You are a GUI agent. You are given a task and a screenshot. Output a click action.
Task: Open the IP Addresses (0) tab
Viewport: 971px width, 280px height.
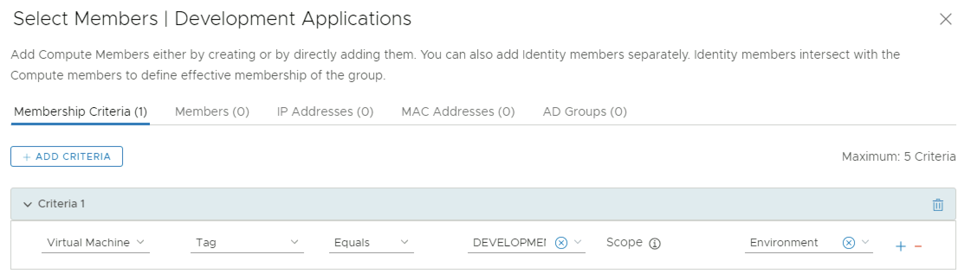(x=325, y=111)
